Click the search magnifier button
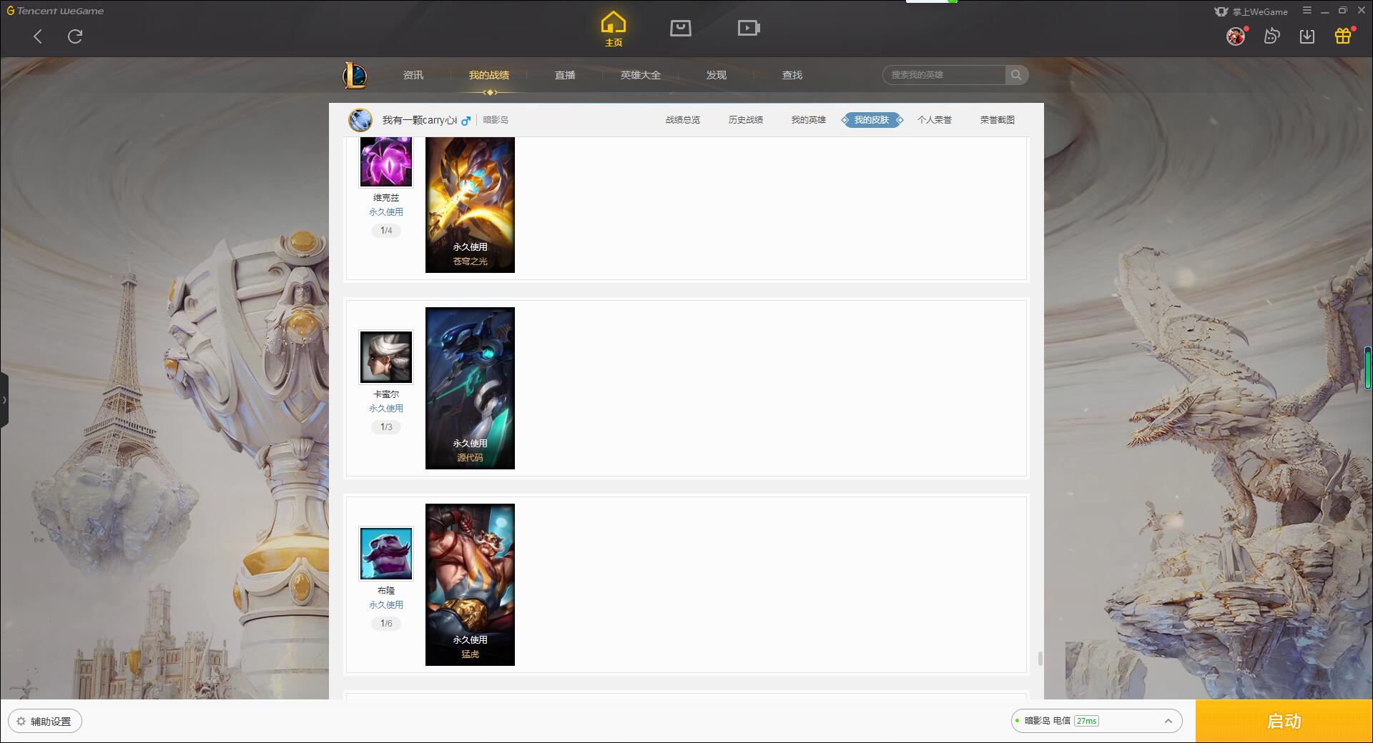 (x=1016, y=75)
